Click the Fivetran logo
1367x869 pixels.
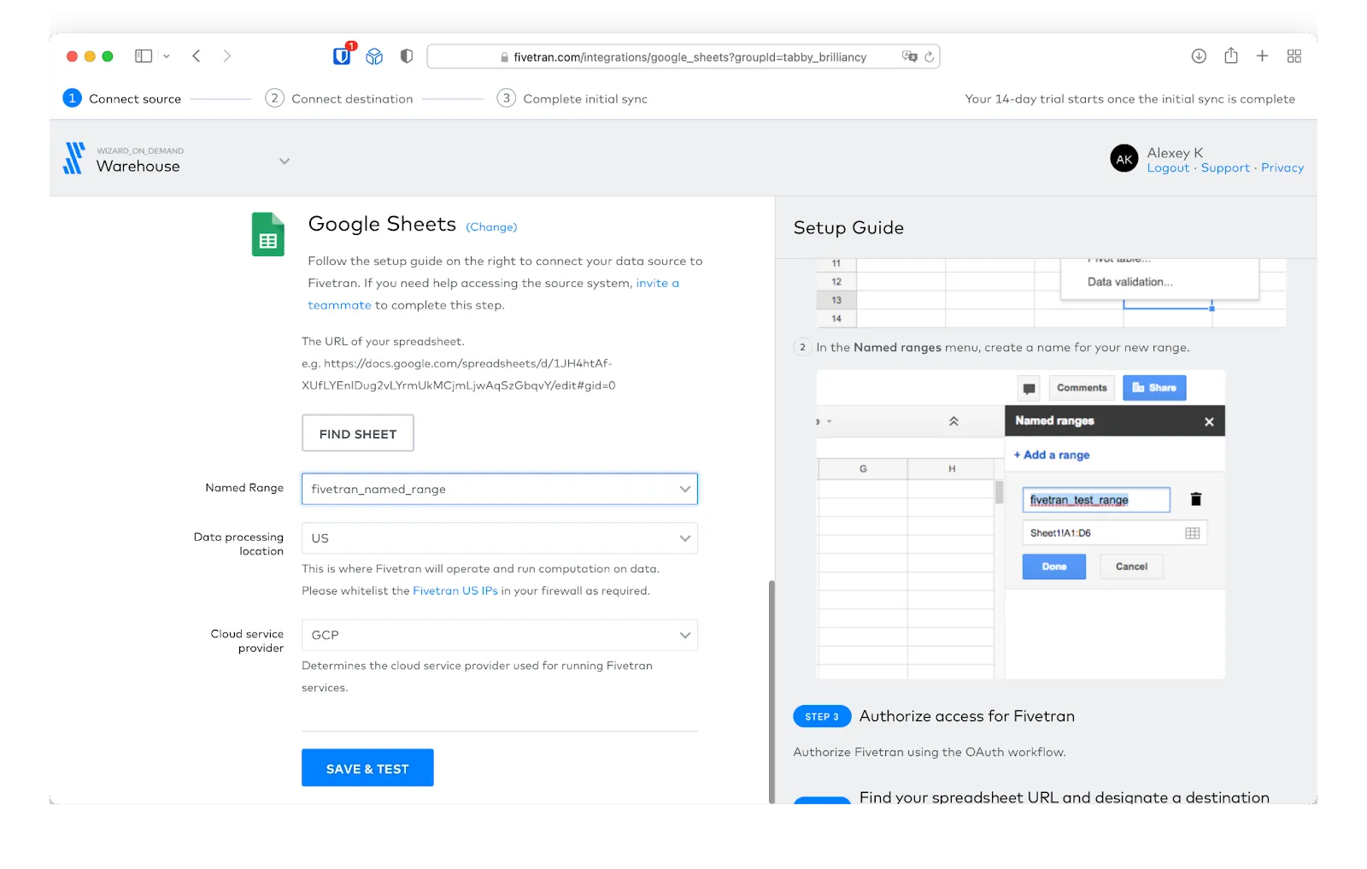tap(74, 158)
